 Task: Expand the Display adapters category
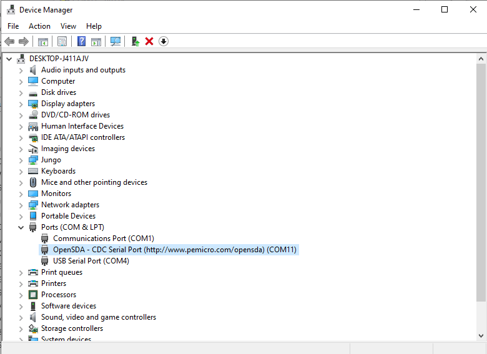click(x=21, y=104)
